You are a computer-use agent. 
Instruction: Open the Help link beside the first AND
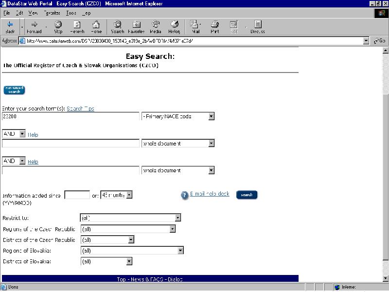(33, 135)
